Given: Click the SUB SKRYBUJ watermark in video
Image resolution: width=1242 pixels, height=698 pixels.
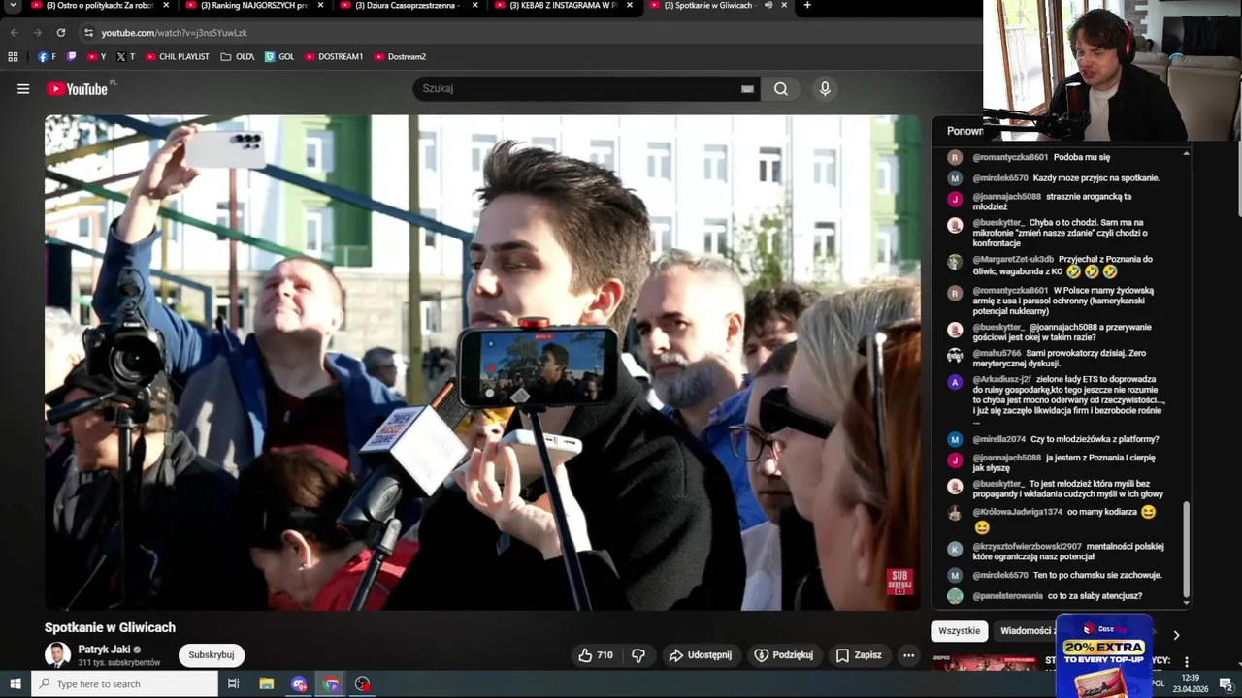Looking at the screenshot, I should (899, 582).
